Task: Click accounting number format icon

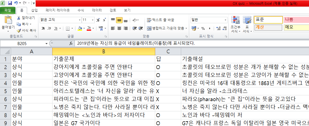Action: pyautogui.click(x=194, y=28)
